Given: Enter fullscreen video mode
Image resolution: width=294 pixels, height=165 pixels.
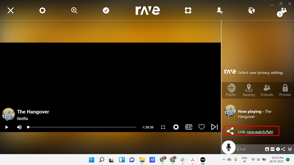Looking at the screenshot, I should [x=163, y=127].
